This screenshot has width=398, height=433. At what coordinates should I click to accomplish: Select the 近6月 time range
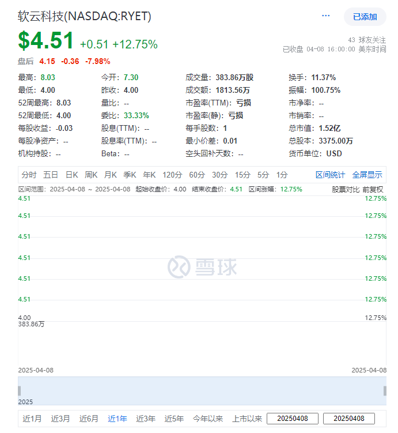(x=89, y=419)
